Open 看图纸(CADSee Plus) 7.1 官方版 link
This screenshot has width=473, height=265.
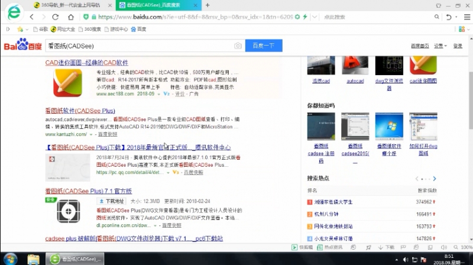(88, 191)
